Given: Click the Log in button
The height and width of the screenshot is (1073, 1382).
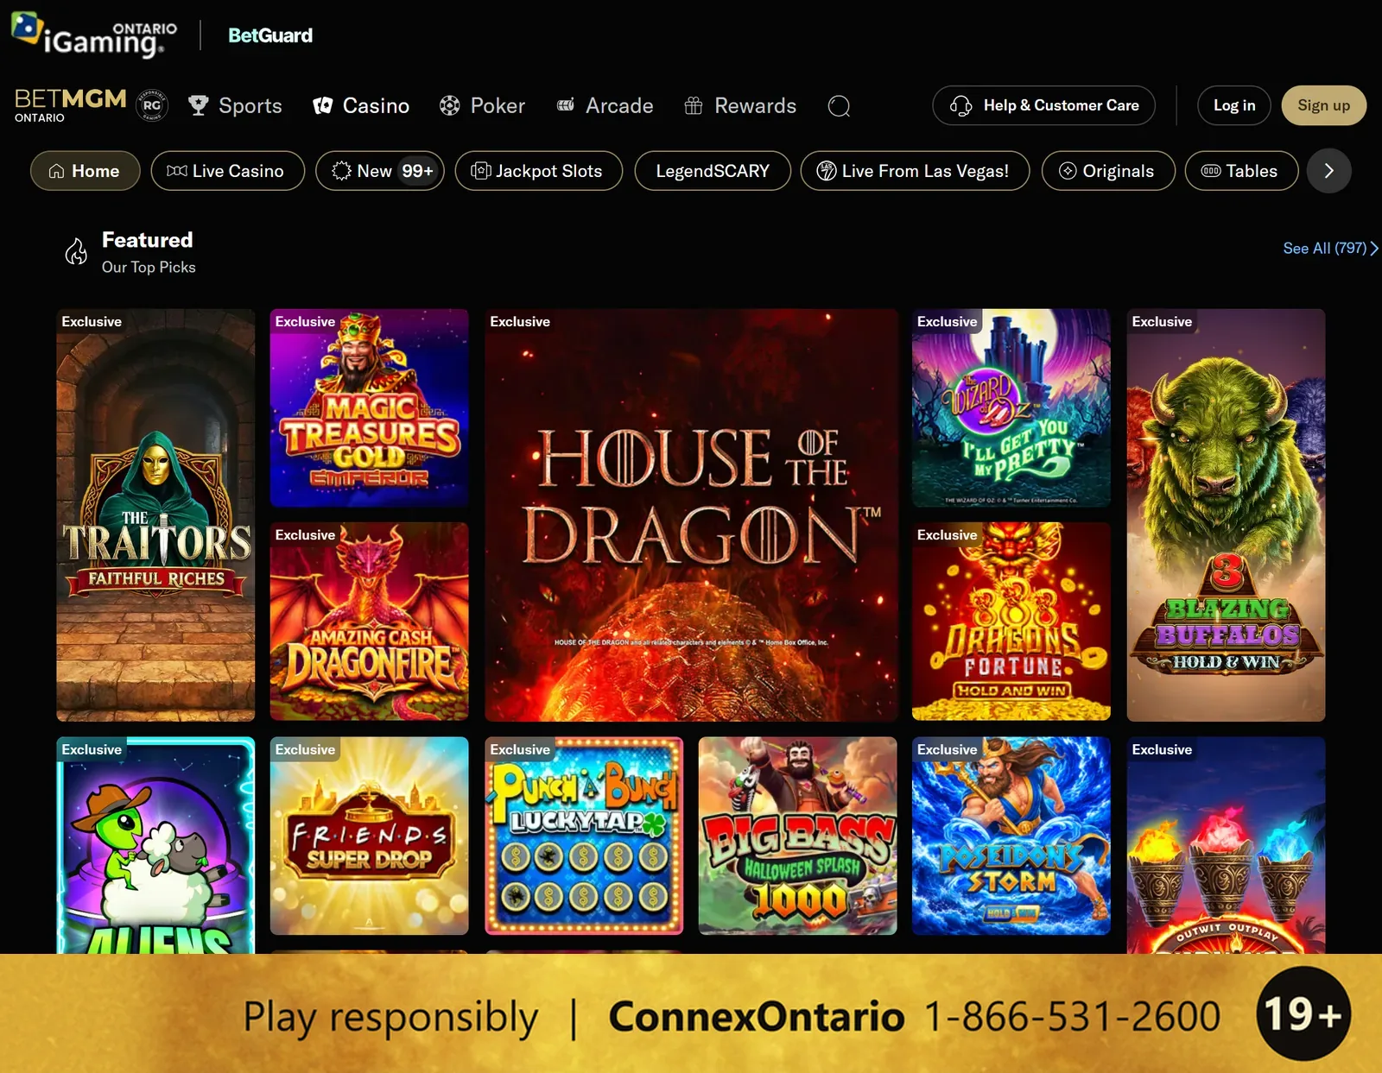Looking at the screenshot, I should pos(1233,105).
